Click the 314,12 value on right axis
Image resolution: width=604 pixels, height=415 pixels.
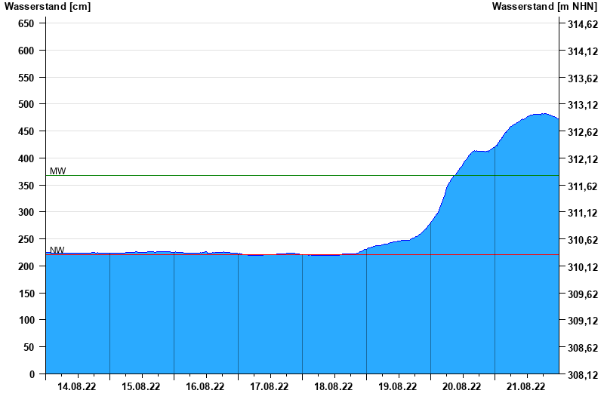coord(583,51)
